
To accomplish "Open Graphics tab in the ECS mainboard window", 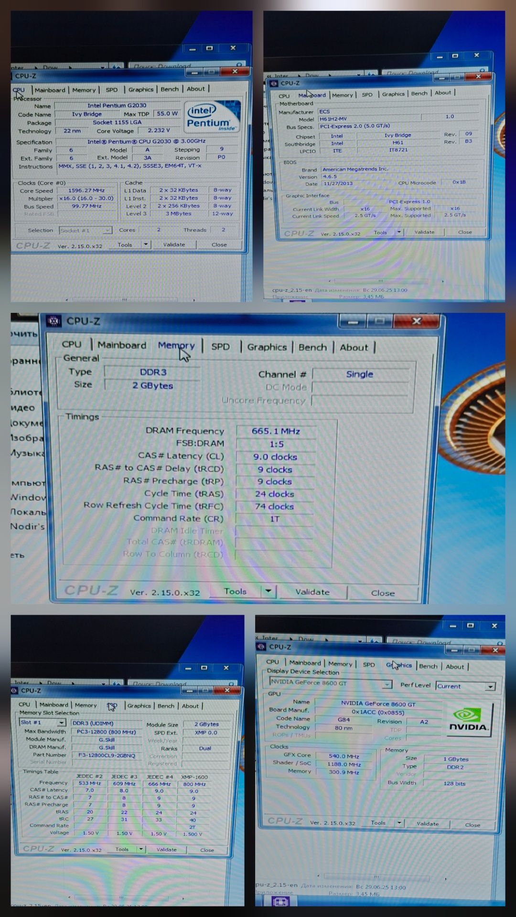I will coord(393,94).
